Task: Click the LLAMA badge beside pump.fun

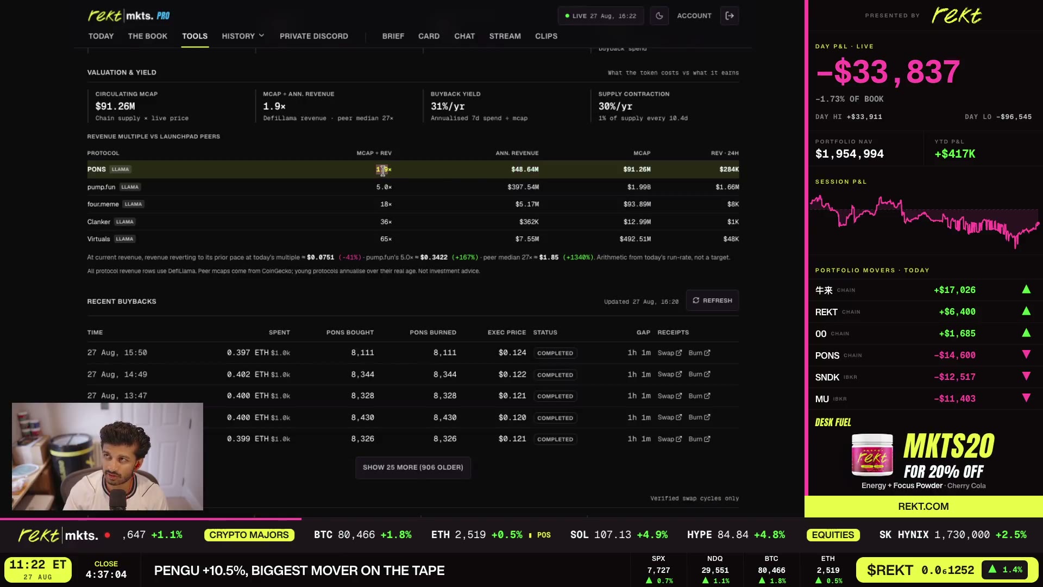Action: click(x=130, y=187)
